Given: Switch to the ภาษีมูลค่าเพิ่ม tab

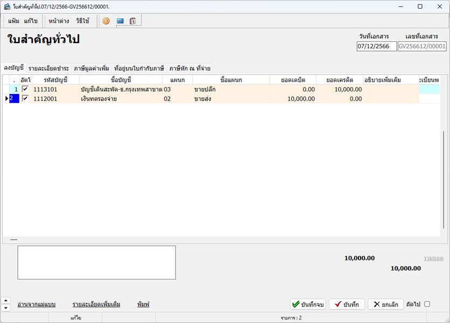Looking at the screenshot, I should (92, 68).
